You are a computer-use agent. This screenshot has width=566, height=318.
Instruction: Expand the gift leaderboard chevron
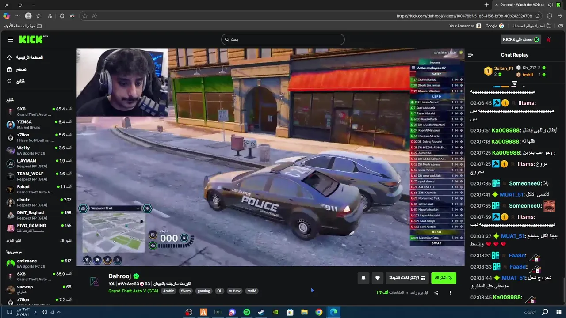[x=515, y=83]
